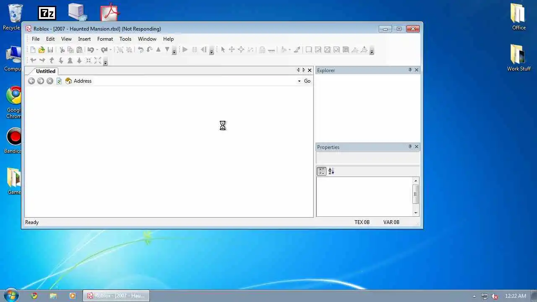The width and height of the screenshot is (537, 302).
Task: Click the Paste clipboard icon
Action: click(79, 50)
